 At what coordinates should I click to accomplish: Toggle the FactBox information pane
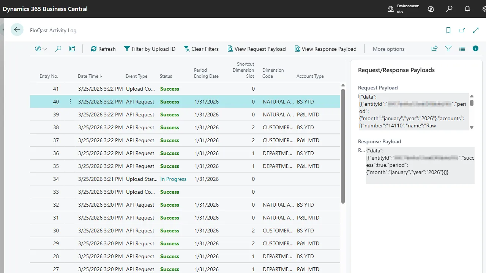pyautogui.click(x=475, y=49)
